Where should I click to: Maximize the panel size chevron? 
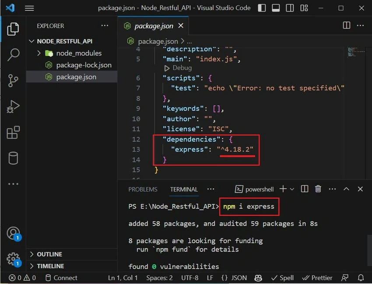pyautogui.click(x=346, y=189)
